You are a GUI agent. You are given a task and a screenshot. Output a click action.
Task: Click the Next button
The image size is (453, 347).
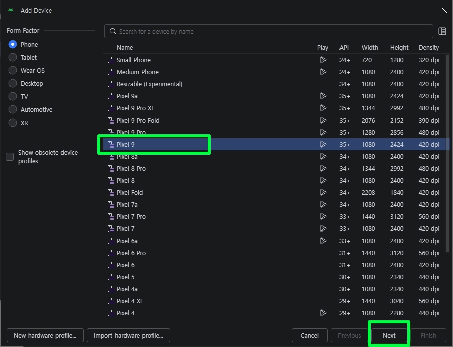(x=389, y=335)
